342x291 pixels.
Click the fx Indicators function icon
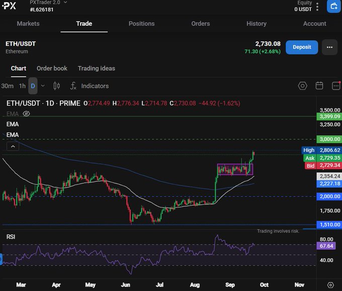73,86
